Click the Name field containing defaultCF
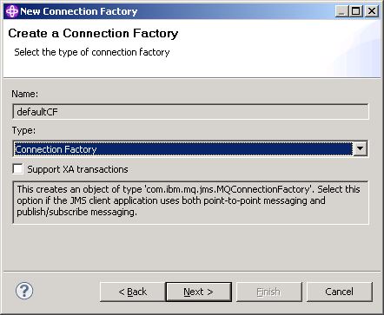This screenshot has height=315, width=384. pyautogui.click(x=190, y=112)
